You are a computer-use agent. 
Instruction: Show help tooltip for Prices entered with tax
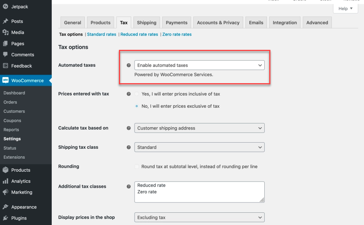click(x=128, y=94)
